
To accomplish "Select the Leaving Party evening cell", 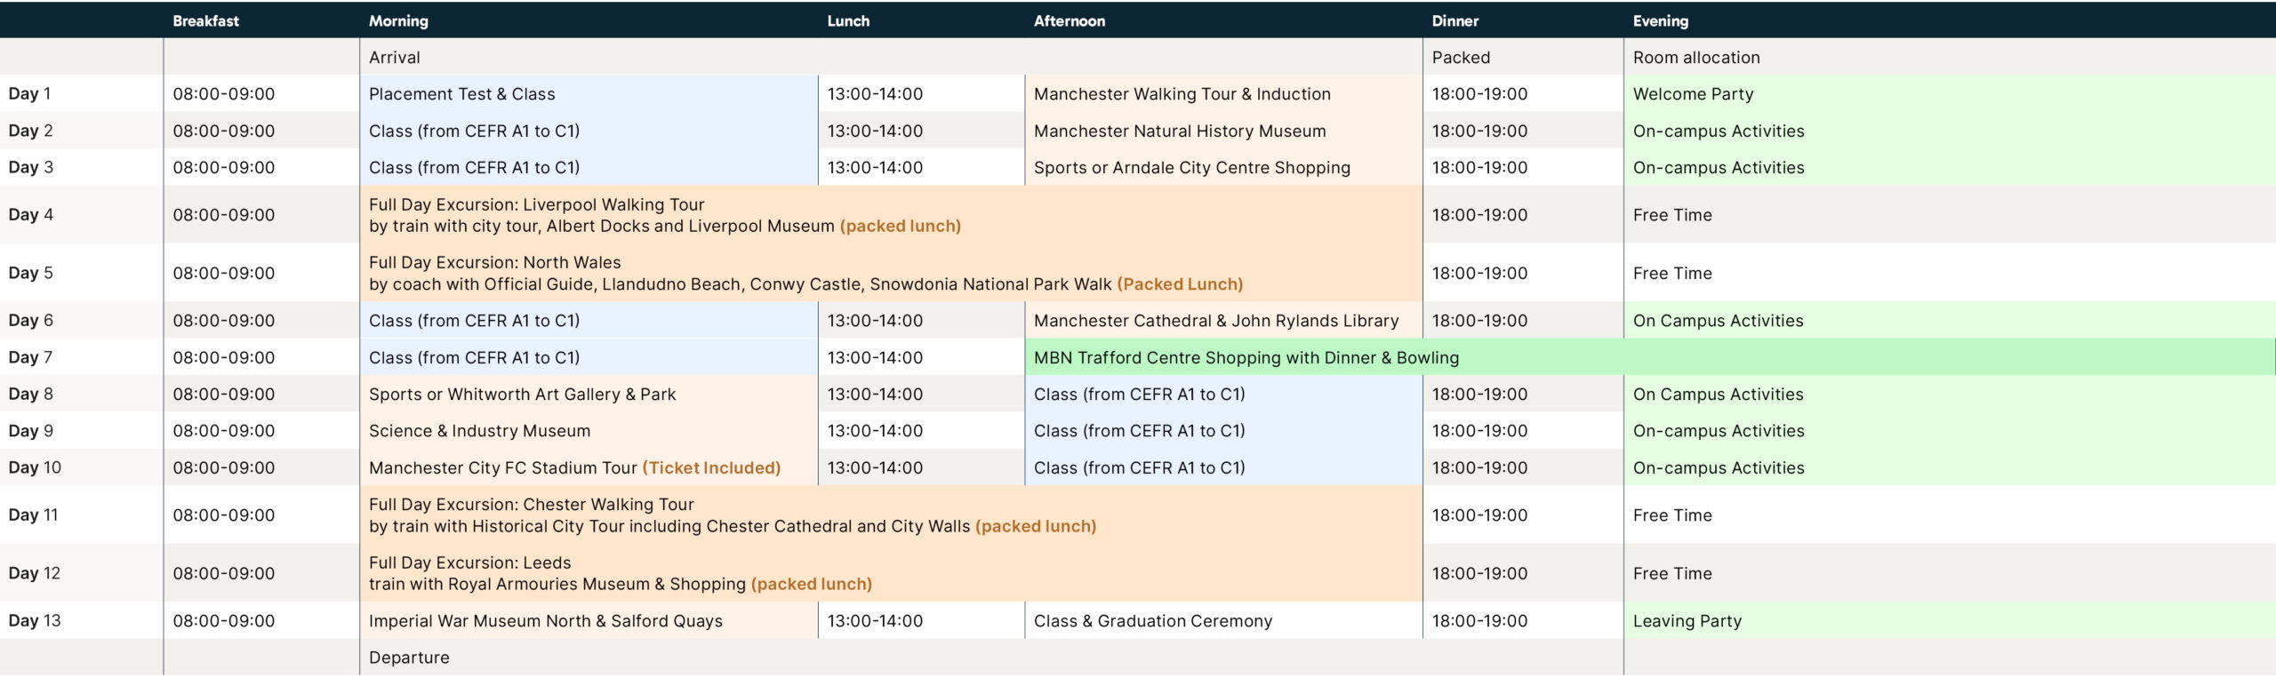I will (1687, 621).
